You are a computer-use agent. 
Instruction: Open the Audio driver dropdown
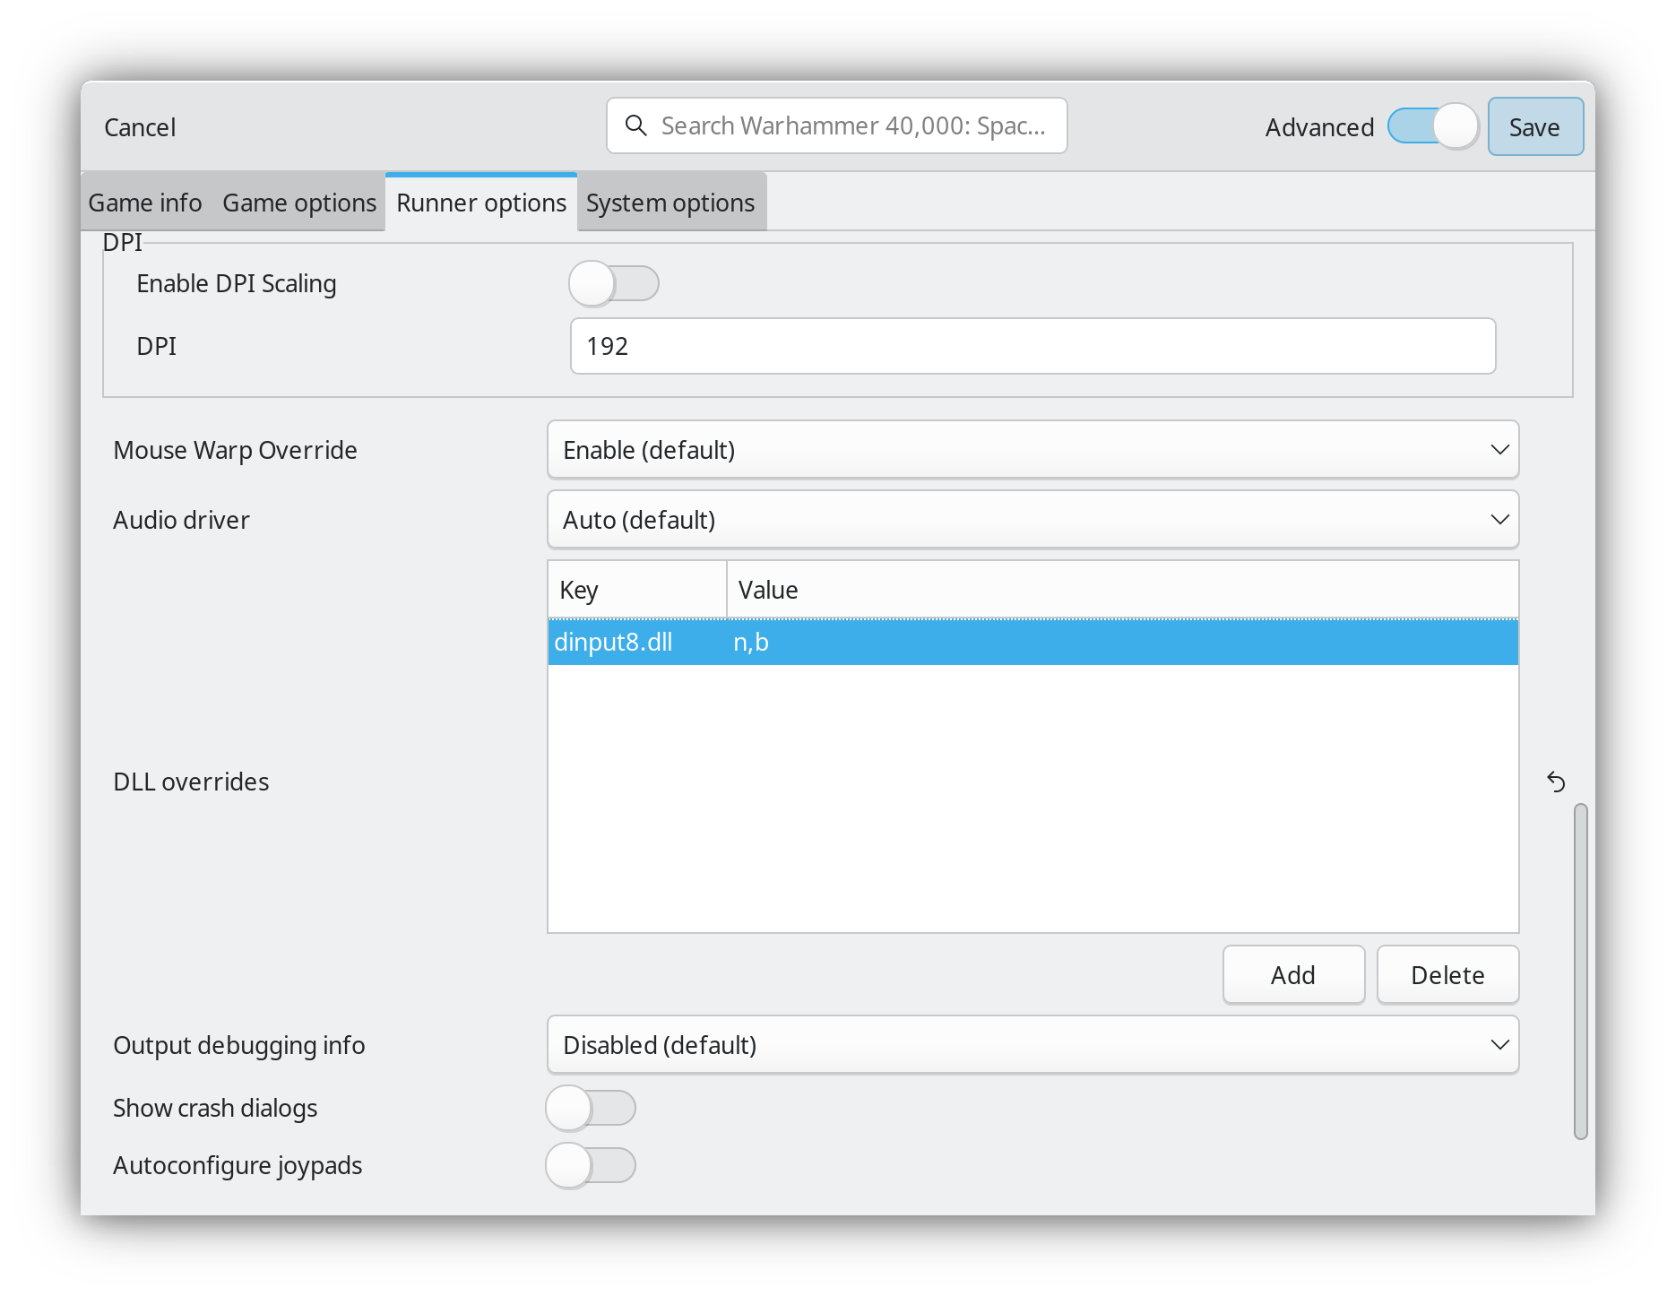coord(1032,519)
